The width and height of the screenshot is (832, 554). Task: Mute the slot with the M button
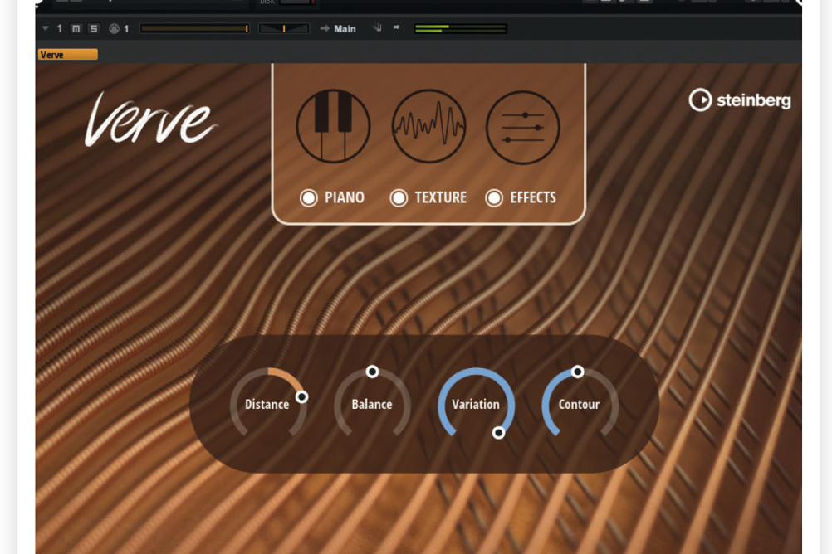(x=76, y=29)
